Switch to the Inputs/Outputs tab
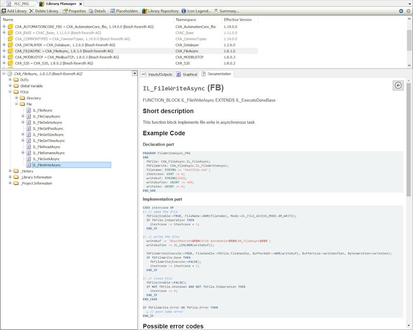This screenshot has height=330, width=413. tap(157, 74)
